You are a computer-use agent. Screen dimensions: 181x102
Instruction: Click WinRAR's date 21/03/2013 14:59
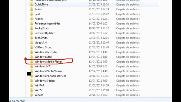(x=99, y=85)
